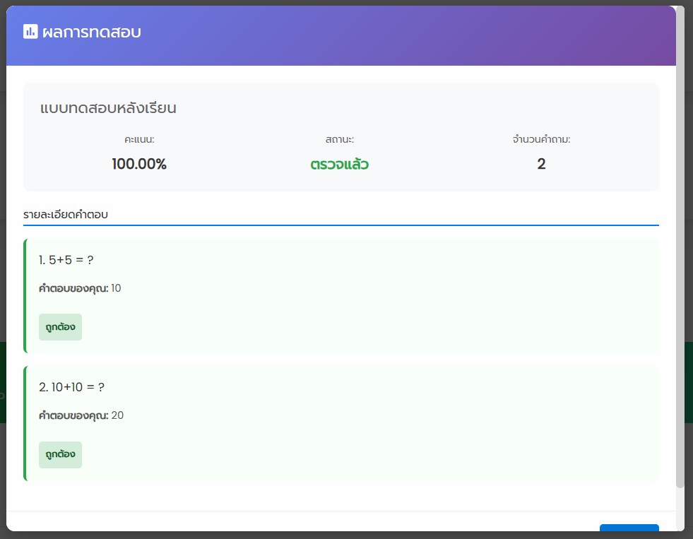Click the ถูกต้อง badge on question 1
This screenshot has width=693, height=539.
(60, 327)
